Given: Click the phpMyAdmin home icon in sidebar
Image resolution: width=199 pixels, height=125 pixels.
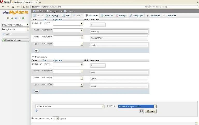Looking at the screenshot, I should (8, 18).
